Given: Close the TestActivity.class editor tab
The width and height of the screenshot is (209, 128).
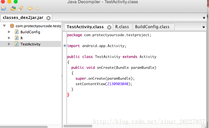Looking at the screenshot, I should [x=109, y=27].
